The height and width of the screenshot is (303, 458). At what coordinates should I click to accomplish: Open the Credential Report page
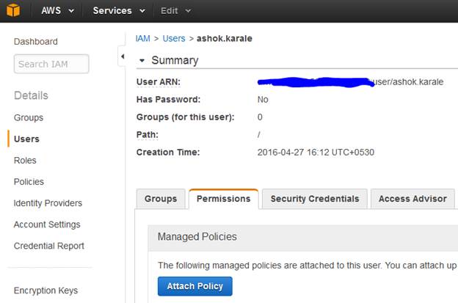click(48, 246)
